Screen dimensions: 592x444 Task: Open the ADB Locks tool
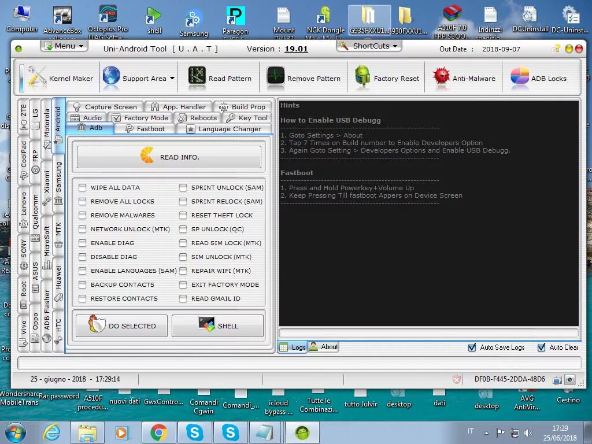(539, 78)
